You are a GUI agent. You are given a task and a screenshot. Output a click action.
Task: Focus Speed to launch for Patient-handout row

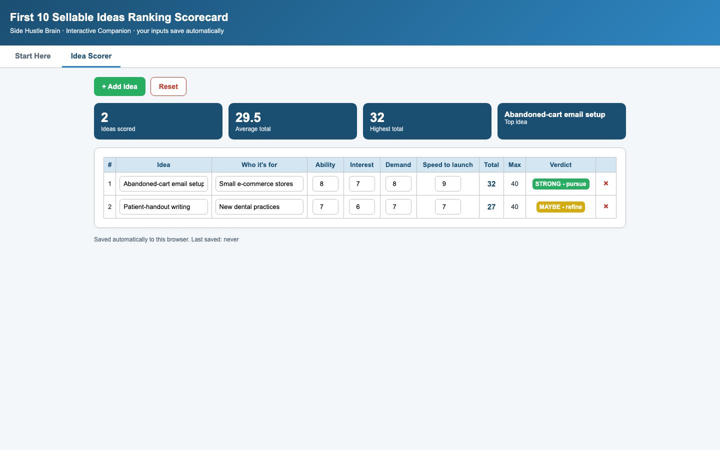pyautogui.click(x=448, y=206)
